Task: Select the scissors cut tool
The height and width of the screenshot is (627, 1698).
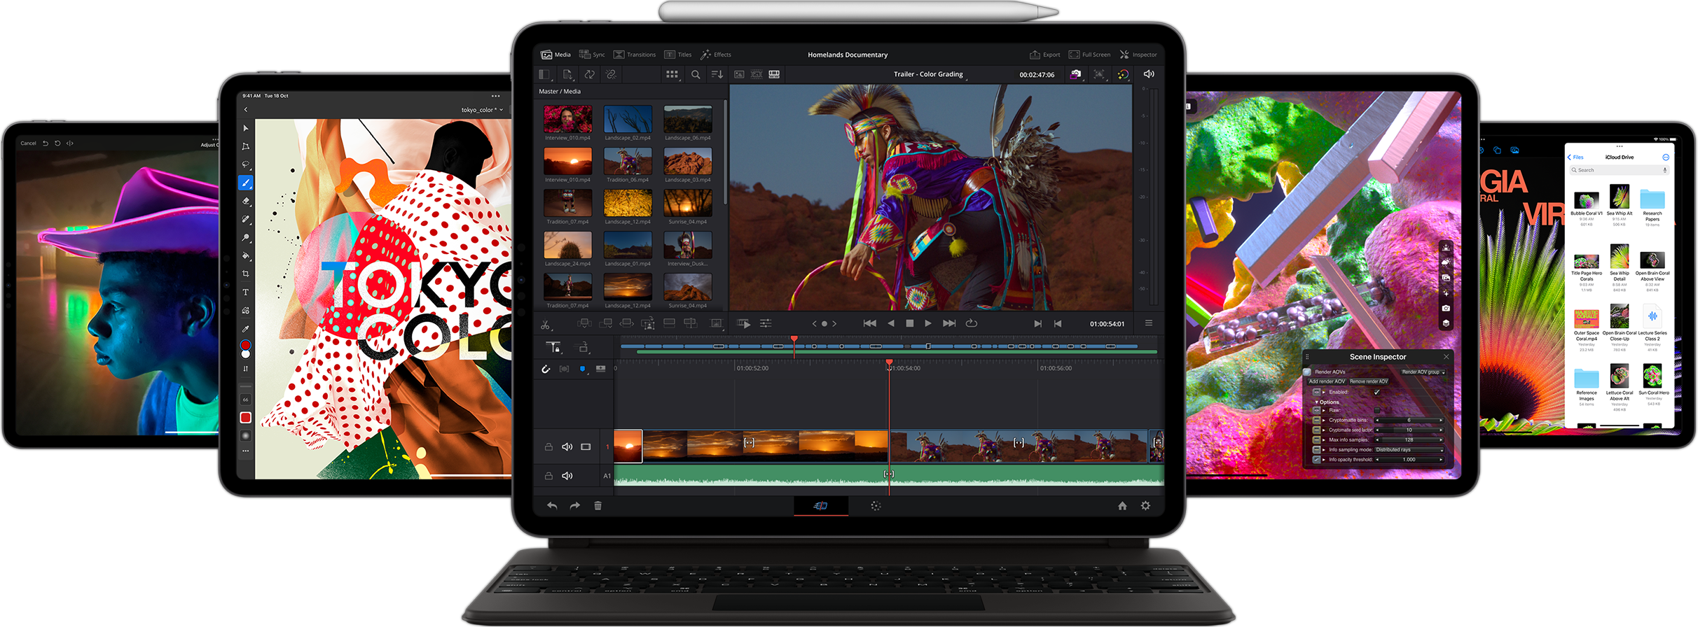Action: click(x=545, y=324)
